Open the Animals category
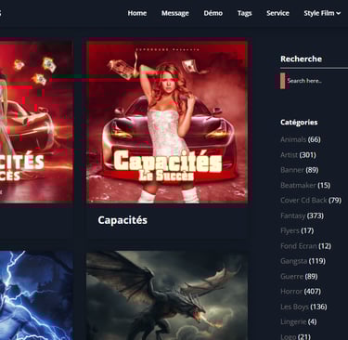348x340 pixels. pos(293,139)
